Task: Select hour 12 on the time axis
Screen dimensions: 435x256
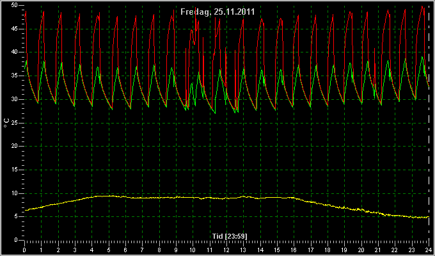Action: click(x=226, y=250)
